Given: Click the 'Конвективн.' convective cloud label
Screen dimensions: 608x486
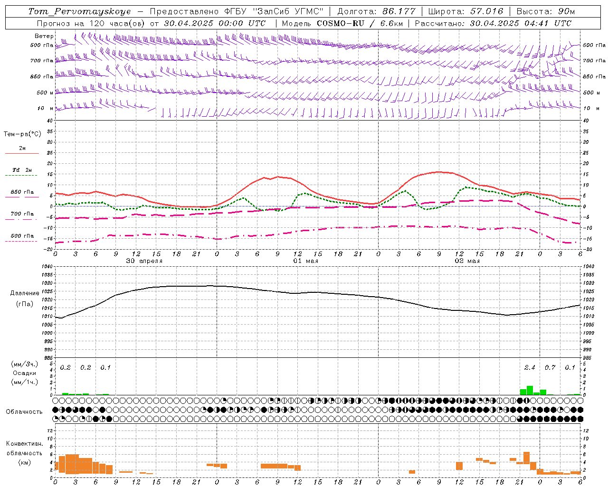Looking at the screenshot, I should (x=24, y=444).
